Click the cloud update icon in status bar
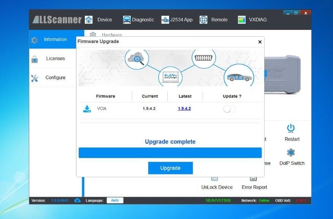The width and height of the screenshot is (333, 219). [x=77, y=200]
